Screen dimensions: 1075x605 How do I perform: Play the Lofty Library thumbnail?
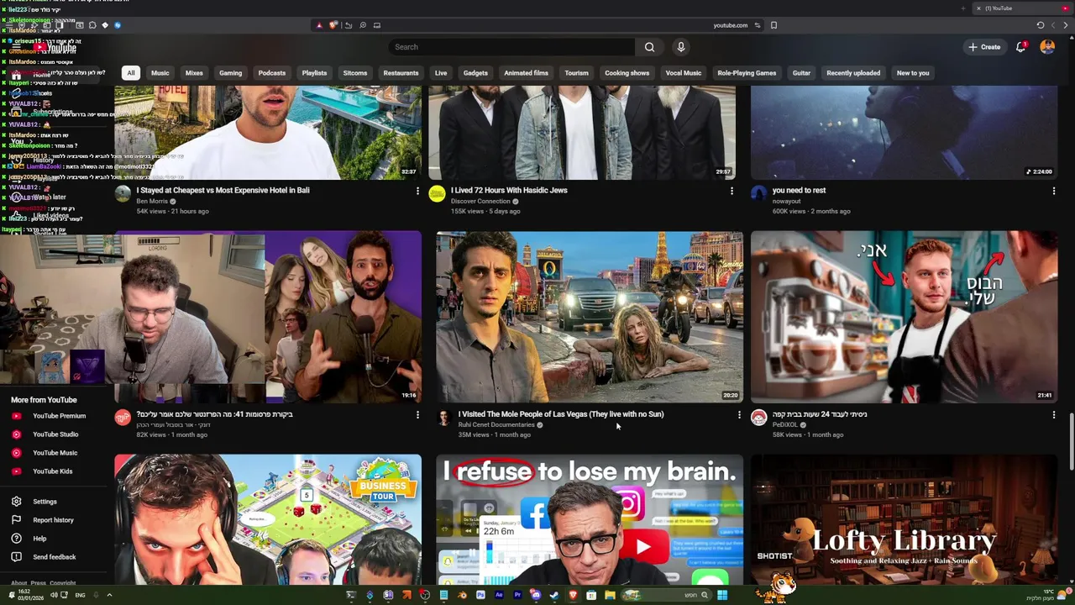click(x=905, y=519)
